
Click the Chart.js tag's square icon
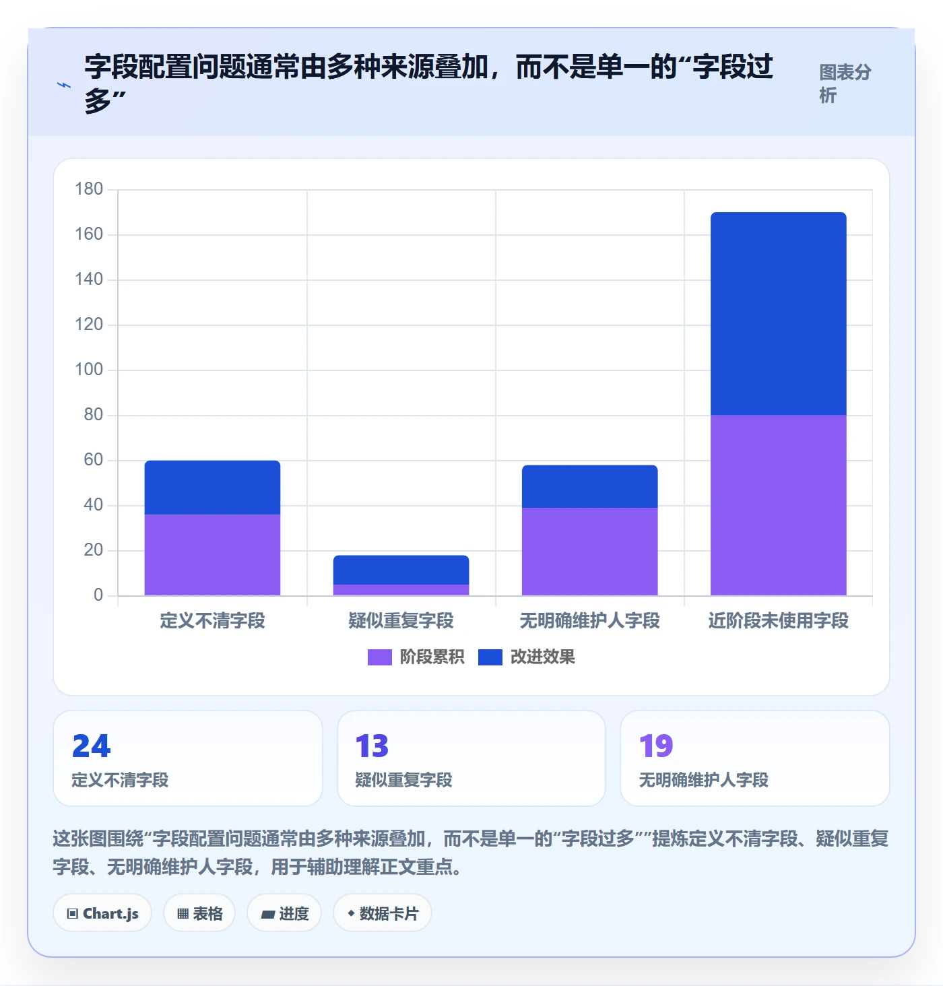pos(73,914)
